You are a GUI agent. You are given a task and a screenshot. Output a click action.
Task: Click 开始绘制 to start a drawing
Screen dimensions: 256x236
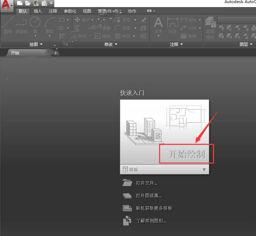point(187,154)
